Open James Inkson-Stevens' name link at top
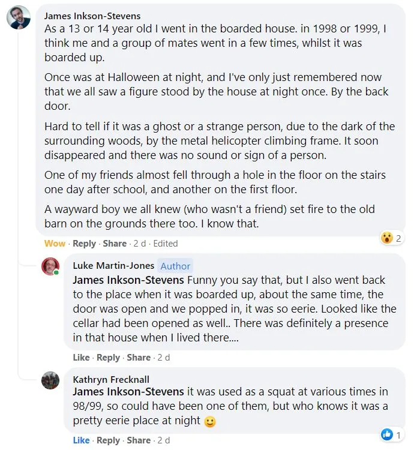This screenshot has height=450, width=417. tap(92, 16)
